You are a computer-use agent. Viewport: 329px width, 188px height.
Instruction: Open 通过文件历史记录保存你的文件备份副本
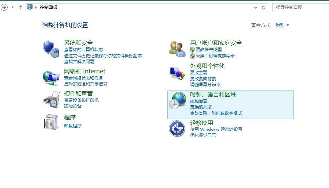point(103,55)
